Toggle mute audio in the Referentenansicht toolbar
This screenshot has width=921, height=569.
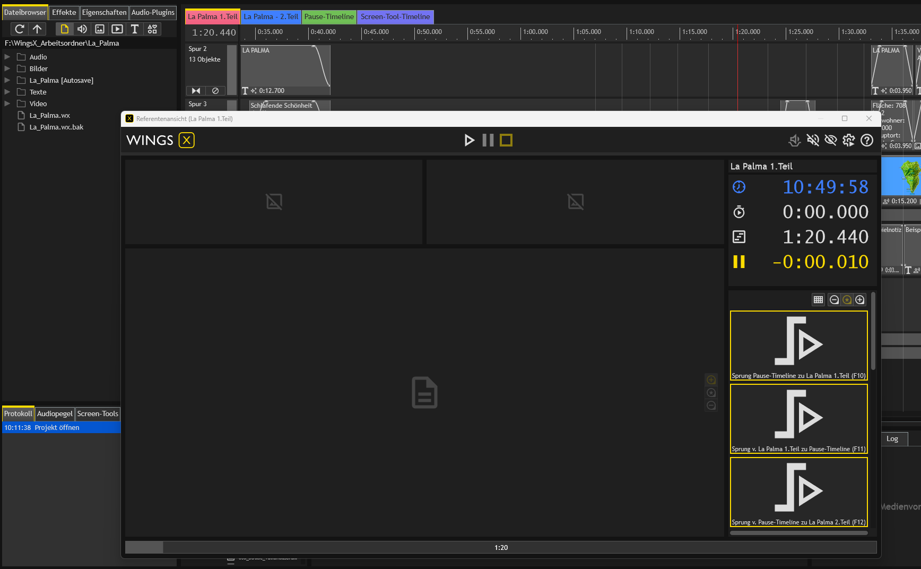(x=813, y=140)
